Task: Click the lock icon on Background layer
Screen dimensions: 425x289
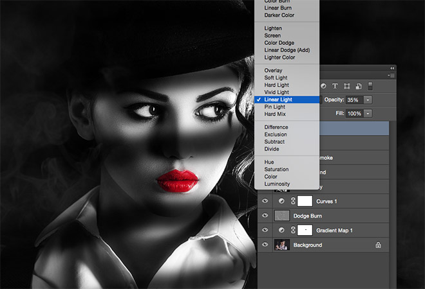Action: click(378, 245)
